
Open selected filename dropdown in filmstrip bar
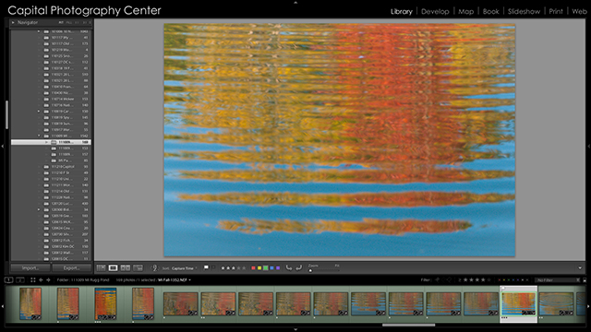point(175,279)
